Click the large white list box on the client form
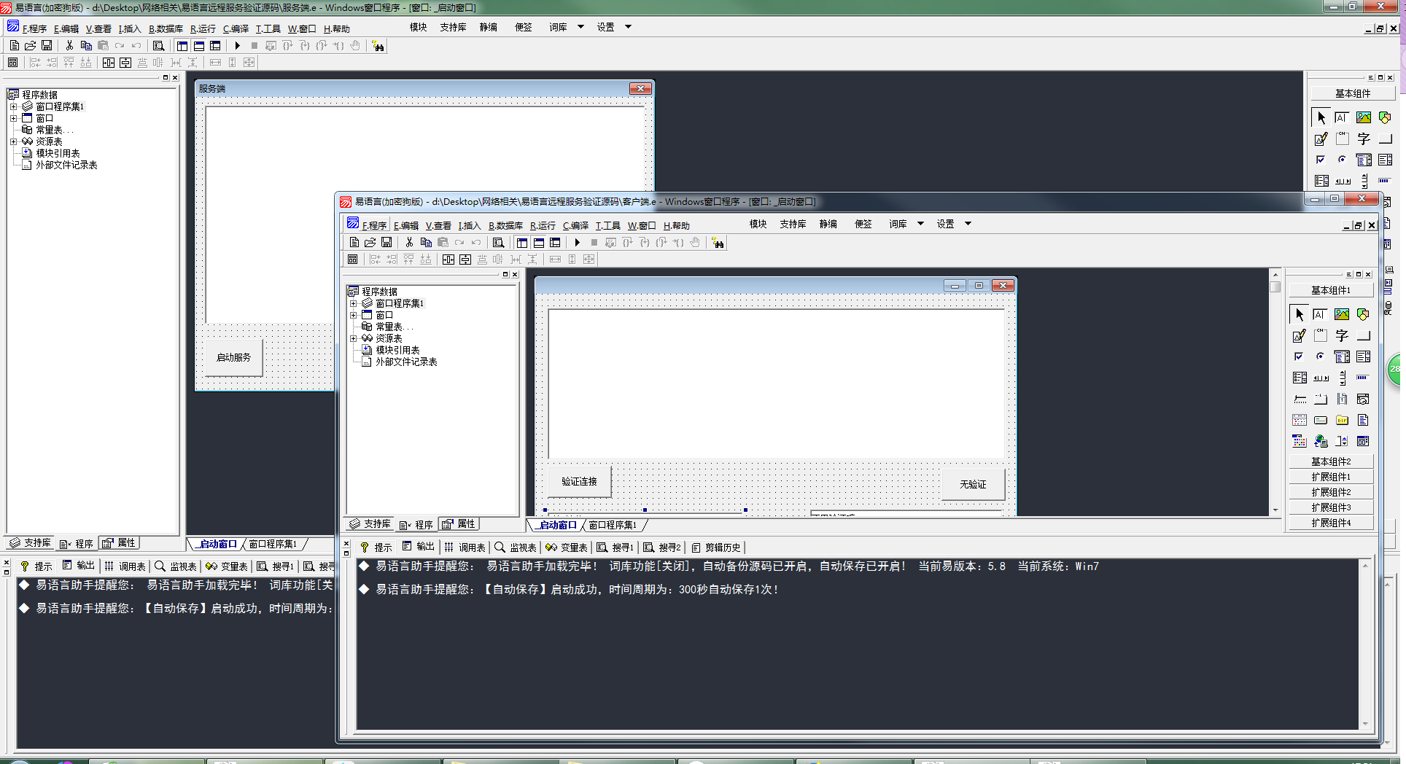Screen dimensions: 1406x764 click(x=776, y=384)
